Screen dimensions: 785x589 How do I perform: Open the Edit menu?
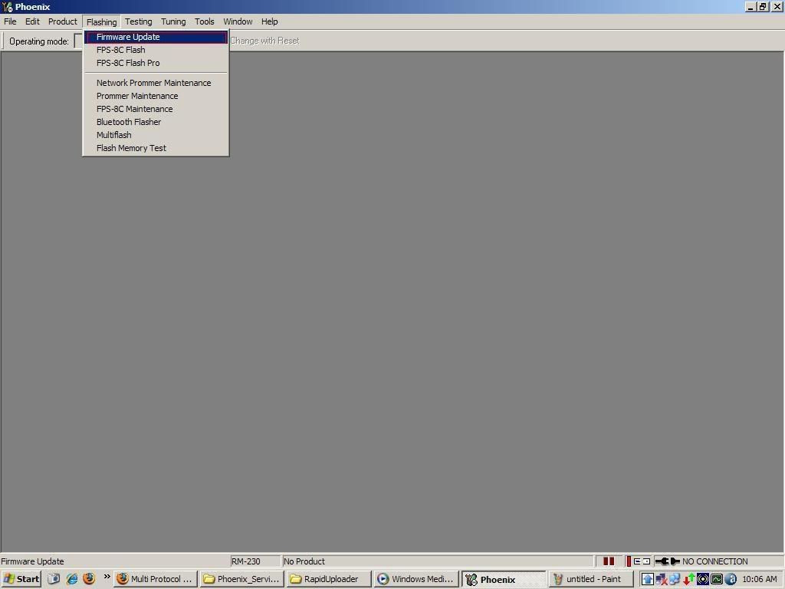point(32,21)
